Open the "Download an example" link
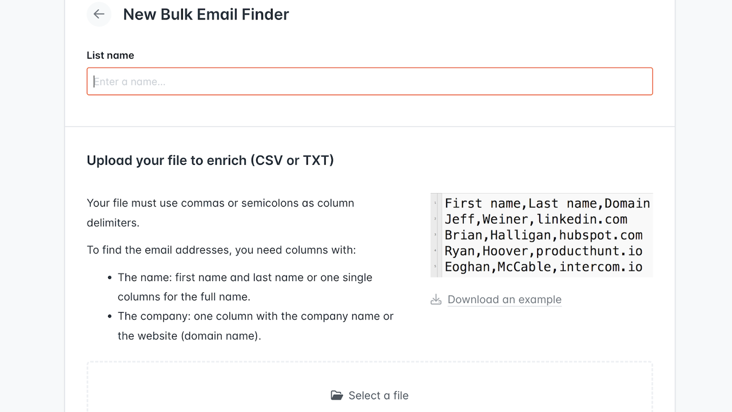Viewport: 732px width, 412px height. pos(504,299)
